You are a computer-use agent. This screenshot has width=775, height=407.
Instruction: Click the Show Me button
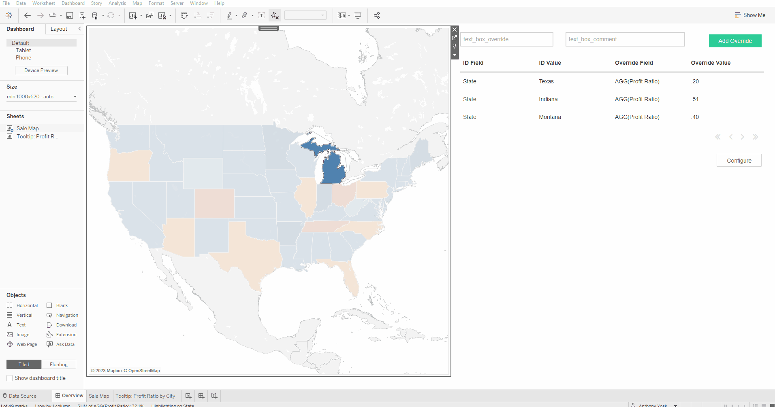click(x=750, y=15)
